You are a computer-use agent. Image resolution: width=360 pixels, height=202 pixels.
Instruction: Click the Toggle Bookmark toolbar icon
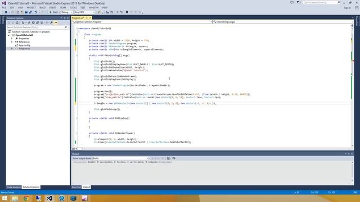(x=127, y=12)
